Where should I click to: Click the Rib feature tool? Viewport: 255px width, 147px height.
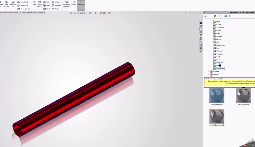tap(46, 2)
